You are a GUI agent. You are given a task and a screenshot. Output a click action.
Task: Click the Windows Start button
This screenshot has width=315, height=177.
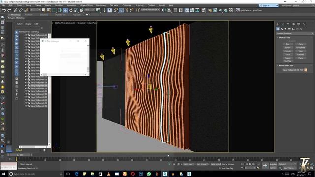click(3, 174)
